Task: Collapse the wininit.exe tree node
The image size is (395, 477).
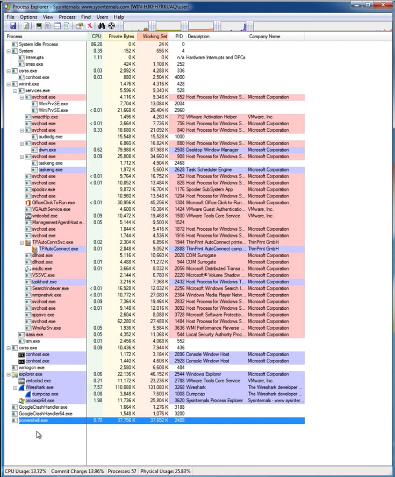Action: click(x=9, y=84)
